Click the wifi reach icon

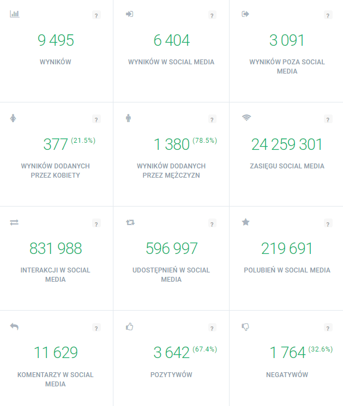(x=246, y=118)
